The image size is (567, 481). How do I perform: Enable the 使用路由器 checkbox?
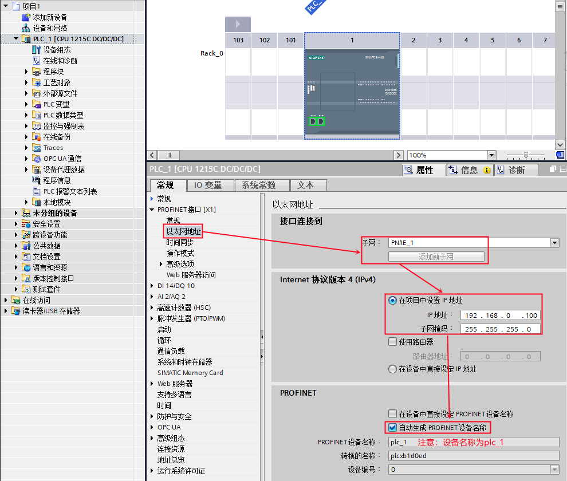392,342
